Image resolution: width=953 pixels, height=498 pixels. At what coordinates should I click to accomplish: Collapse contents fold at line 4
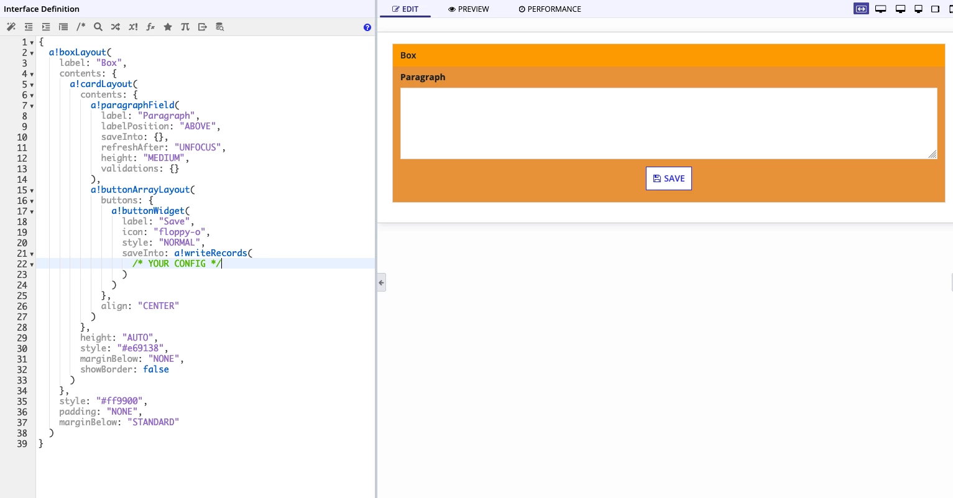pos(32,74)
